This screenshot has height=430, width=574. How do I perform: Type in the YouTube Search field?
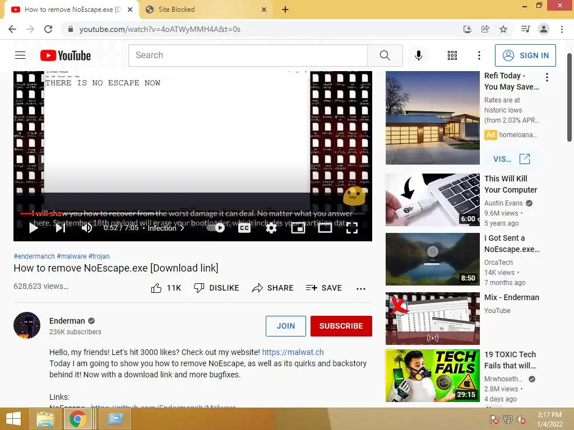click(248, 55)
